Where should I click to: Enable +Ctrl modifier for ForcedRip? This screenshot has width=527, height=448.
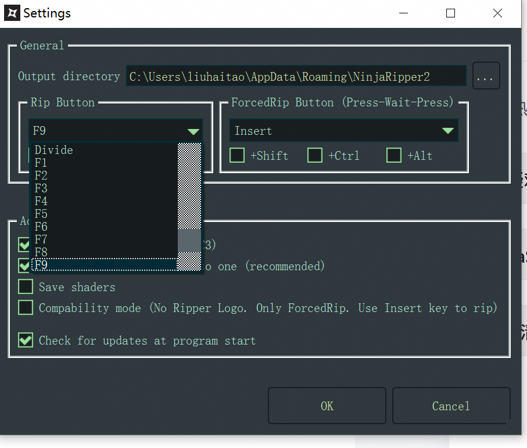(315, 155)
